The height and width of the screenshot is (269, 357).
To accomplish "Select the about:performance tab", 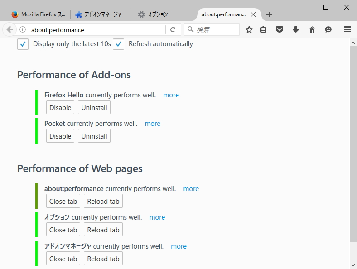I will coord(224,14).
